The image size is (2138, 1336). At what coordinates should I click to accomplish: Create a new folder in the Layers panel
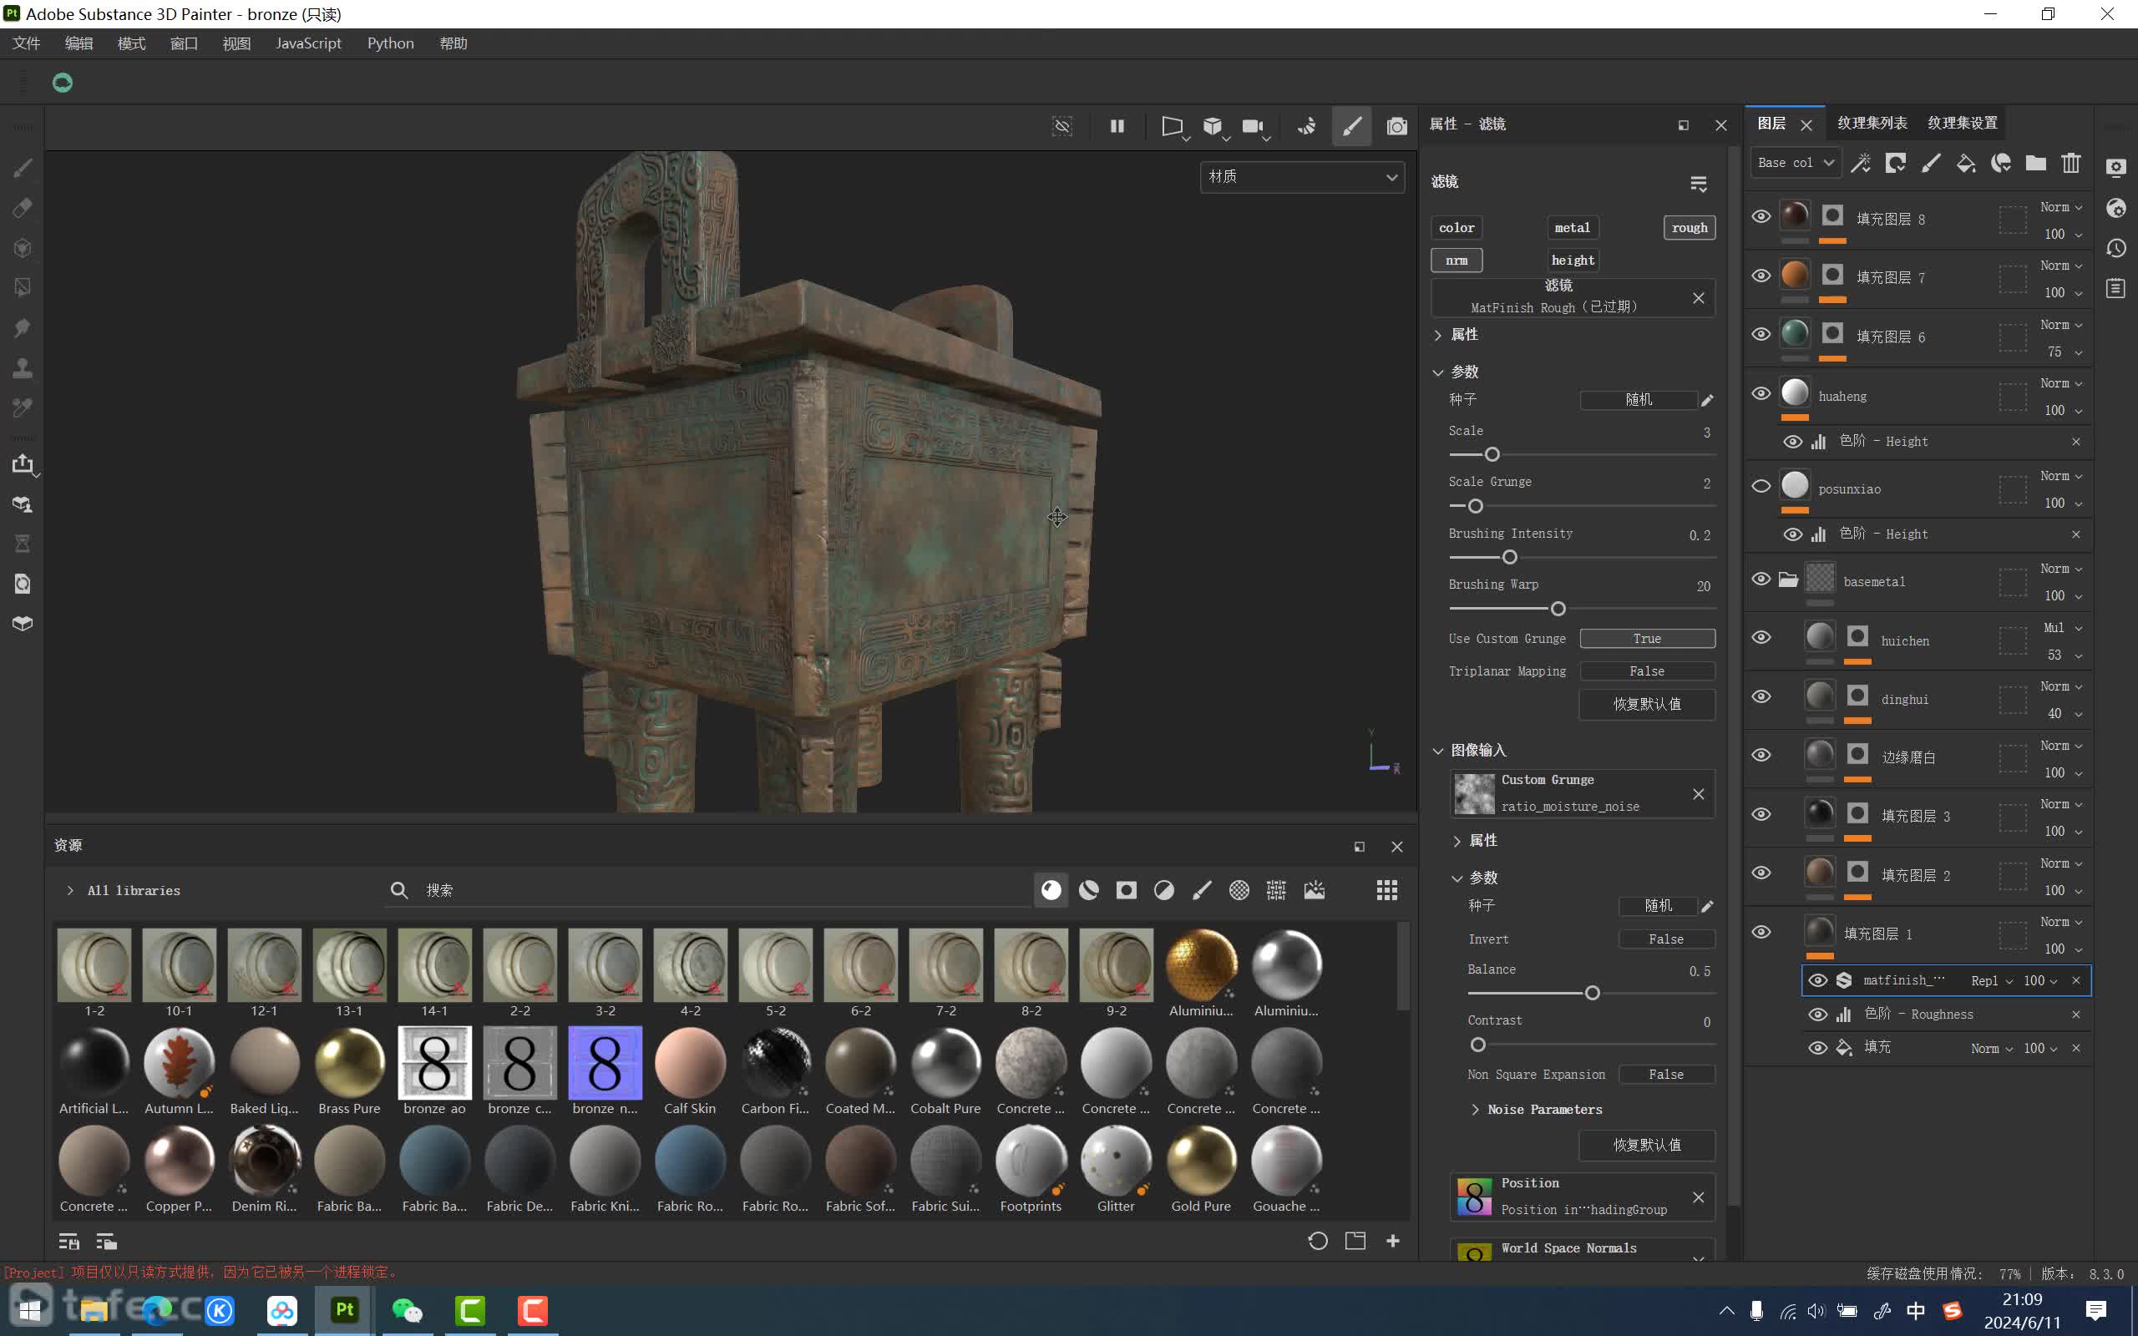point(2035,163)
